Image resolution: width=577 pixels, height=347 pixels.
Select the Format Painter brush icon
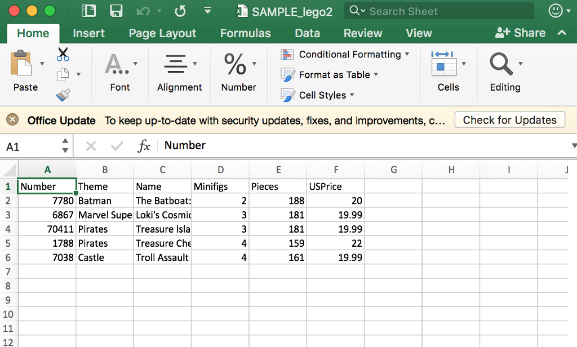pyautogui.click(x=63, y=95)
